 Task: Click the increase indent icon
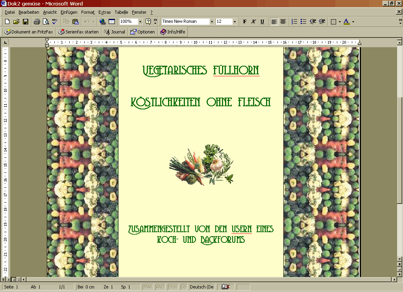point(322,22)
